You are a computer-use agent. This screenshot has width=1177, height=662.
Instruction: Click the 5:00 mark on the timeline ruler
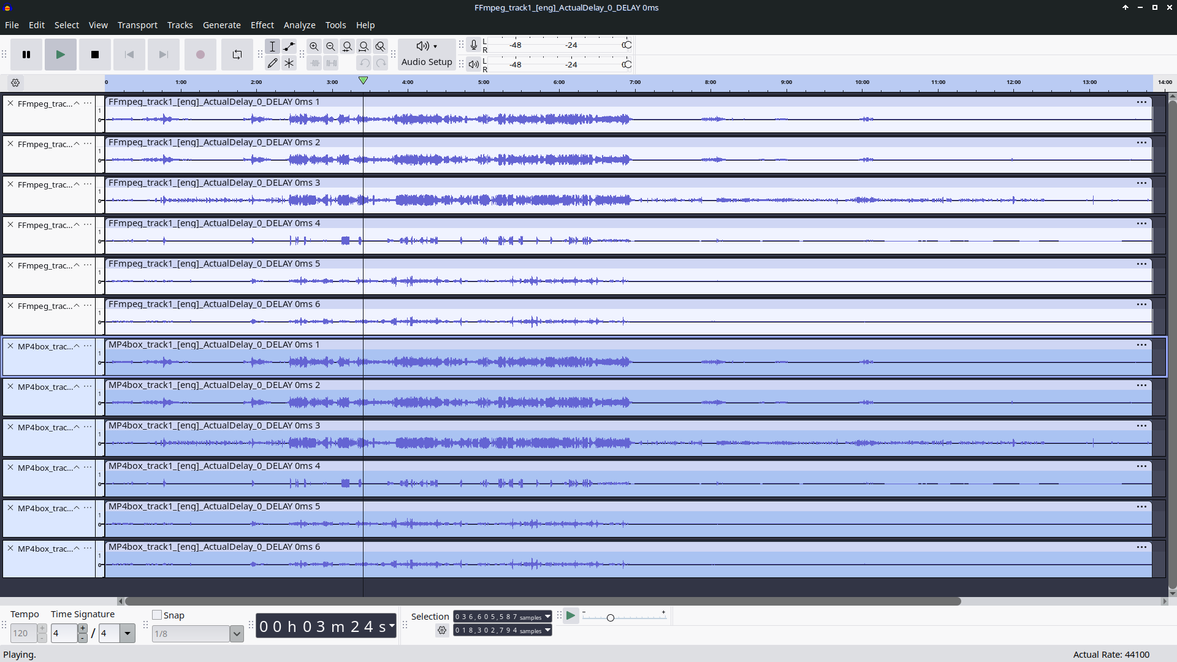pyautogui.click(x=483, y=83)
